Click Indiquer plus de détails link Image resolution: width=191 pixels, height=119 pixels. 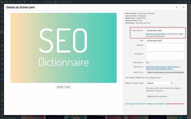click(x=155, y=104)
